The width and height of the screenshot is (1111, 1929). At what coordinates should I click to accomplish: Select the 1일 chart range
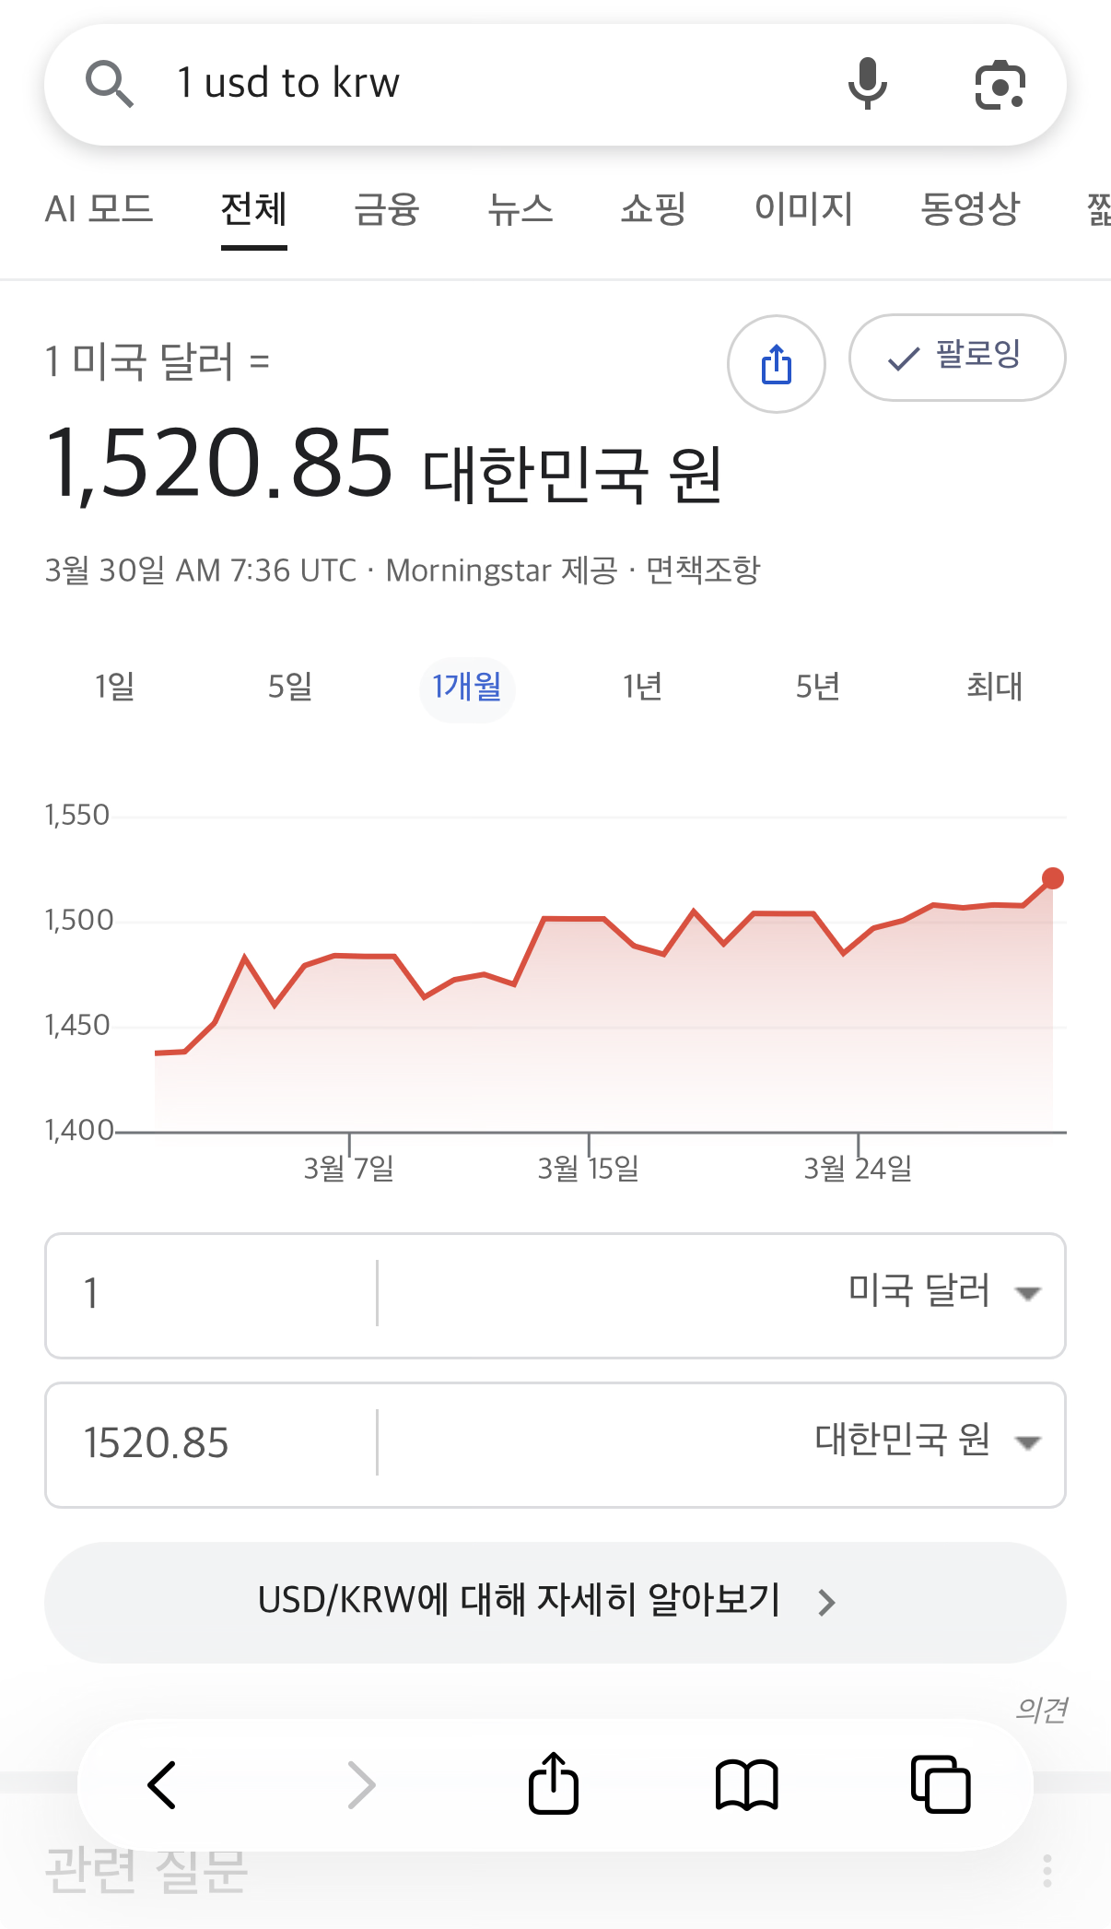[x=115, y=687]
